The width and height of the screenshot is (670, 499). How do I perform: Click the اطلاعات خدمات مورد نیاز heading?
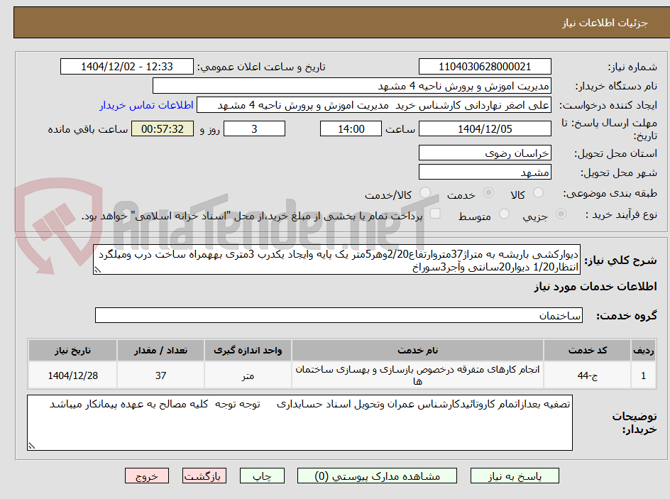(x=595, y=286)
